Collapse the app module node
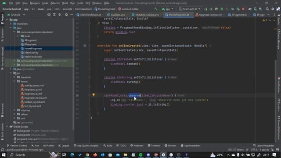Screen dimensions: 281x158 click(x=7, y=20)
